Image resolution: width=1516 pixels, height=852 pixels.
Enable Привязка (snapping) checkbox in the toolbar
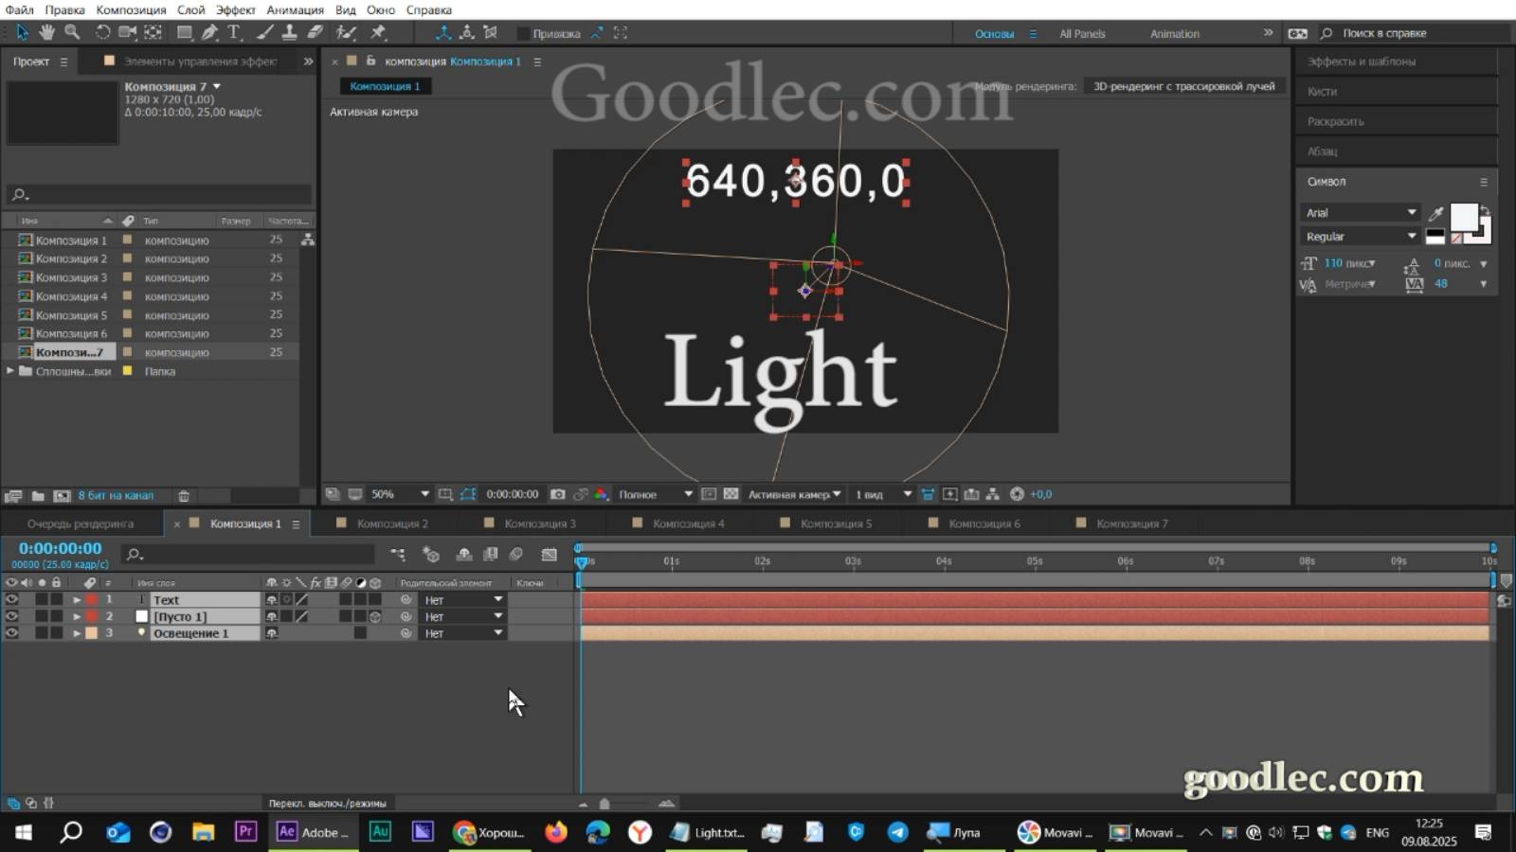click(523, 32)
